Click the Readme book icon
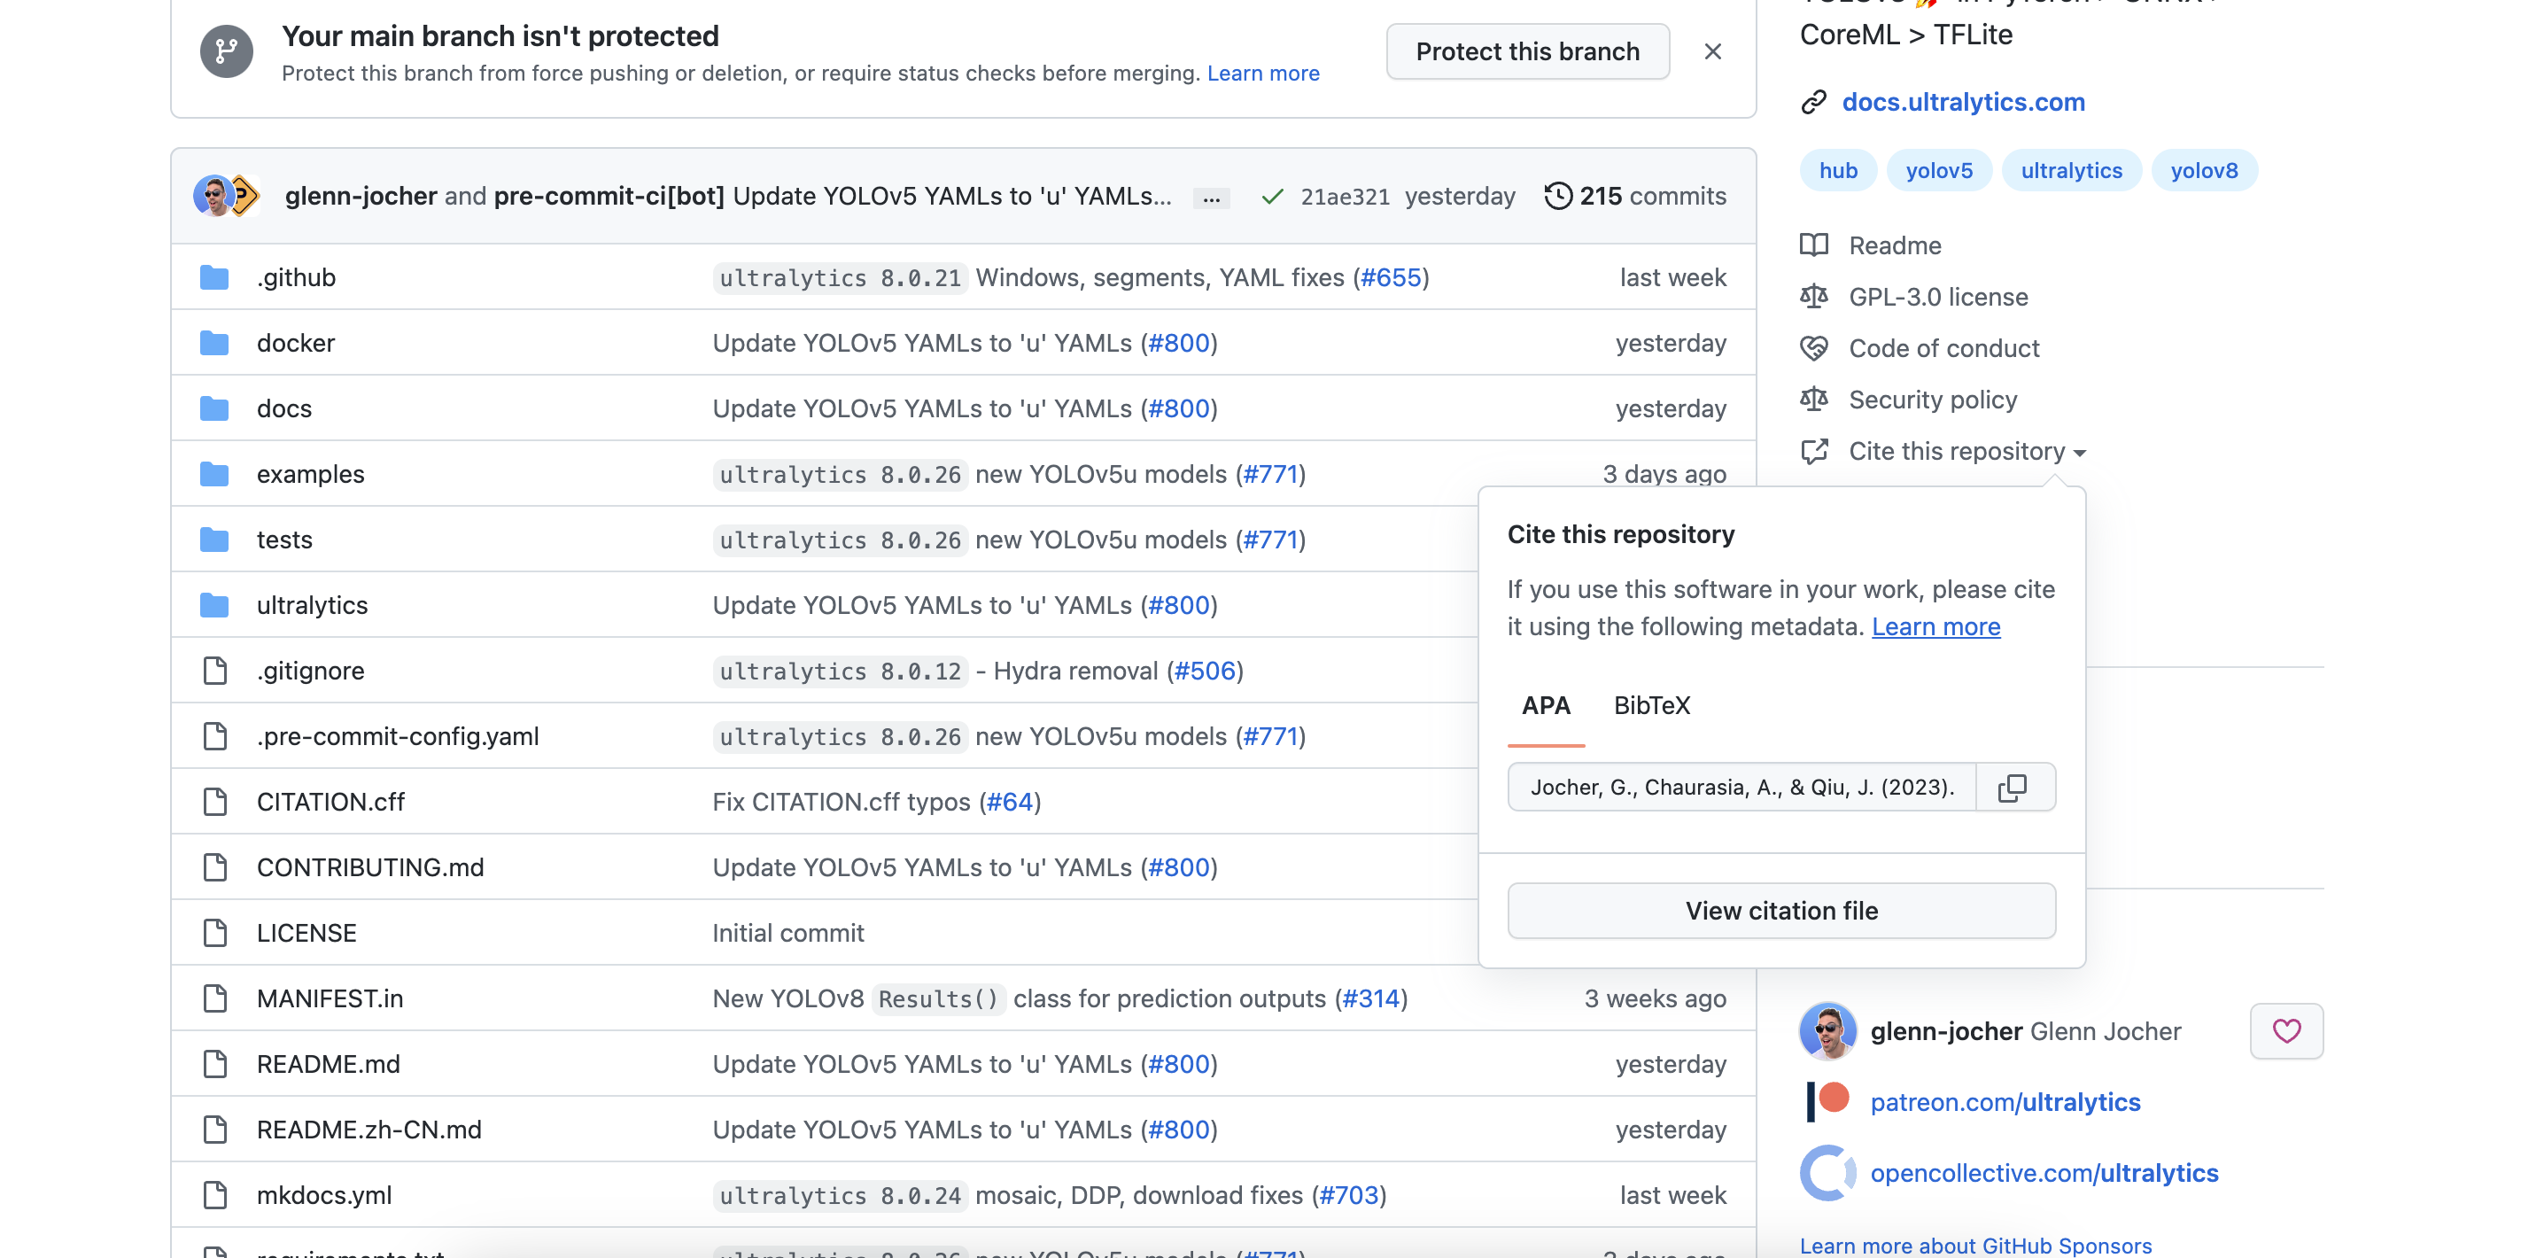 (1813, 245)
